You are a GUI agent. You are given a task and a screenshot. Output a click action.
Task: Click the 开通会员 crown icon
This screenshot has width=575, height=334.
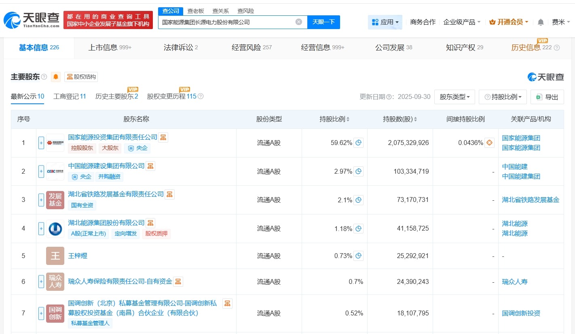pos(492,22)
